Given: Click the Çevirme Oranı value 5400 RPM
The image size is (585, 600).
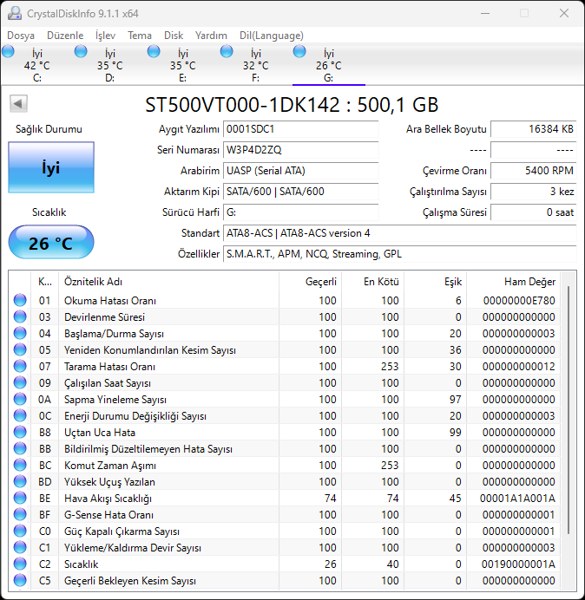Looking at the screenshot, I should (x=533, y=170).
